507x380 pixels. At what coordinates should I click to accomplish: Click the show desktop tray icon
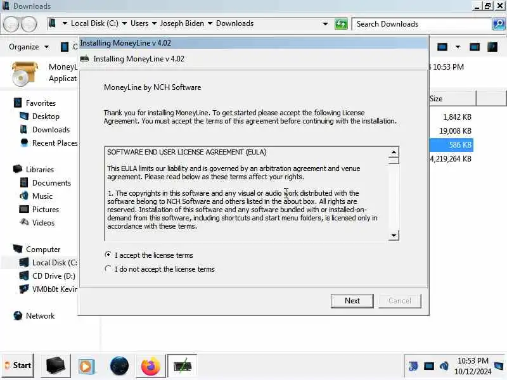click(499, 366)
